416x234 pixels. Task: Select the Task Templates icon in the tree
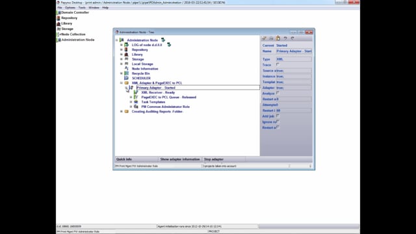(x=136, y=102)
